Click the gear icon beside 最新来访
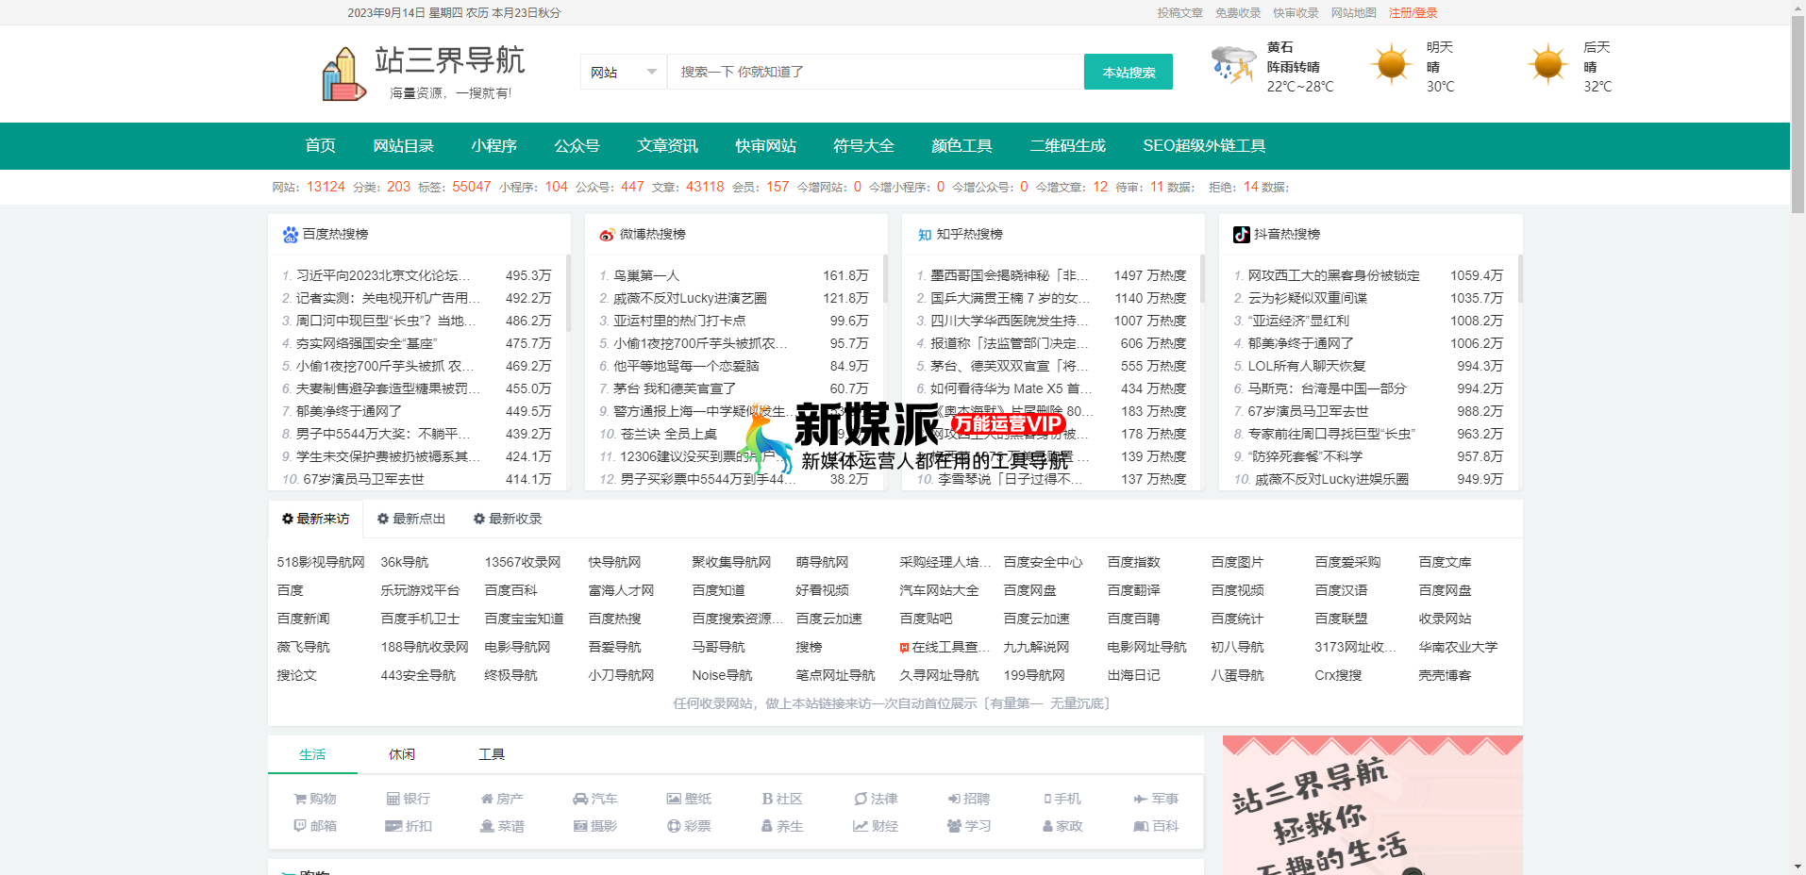This screenshot has width=1806, height=875. click(x=288, y=519)
